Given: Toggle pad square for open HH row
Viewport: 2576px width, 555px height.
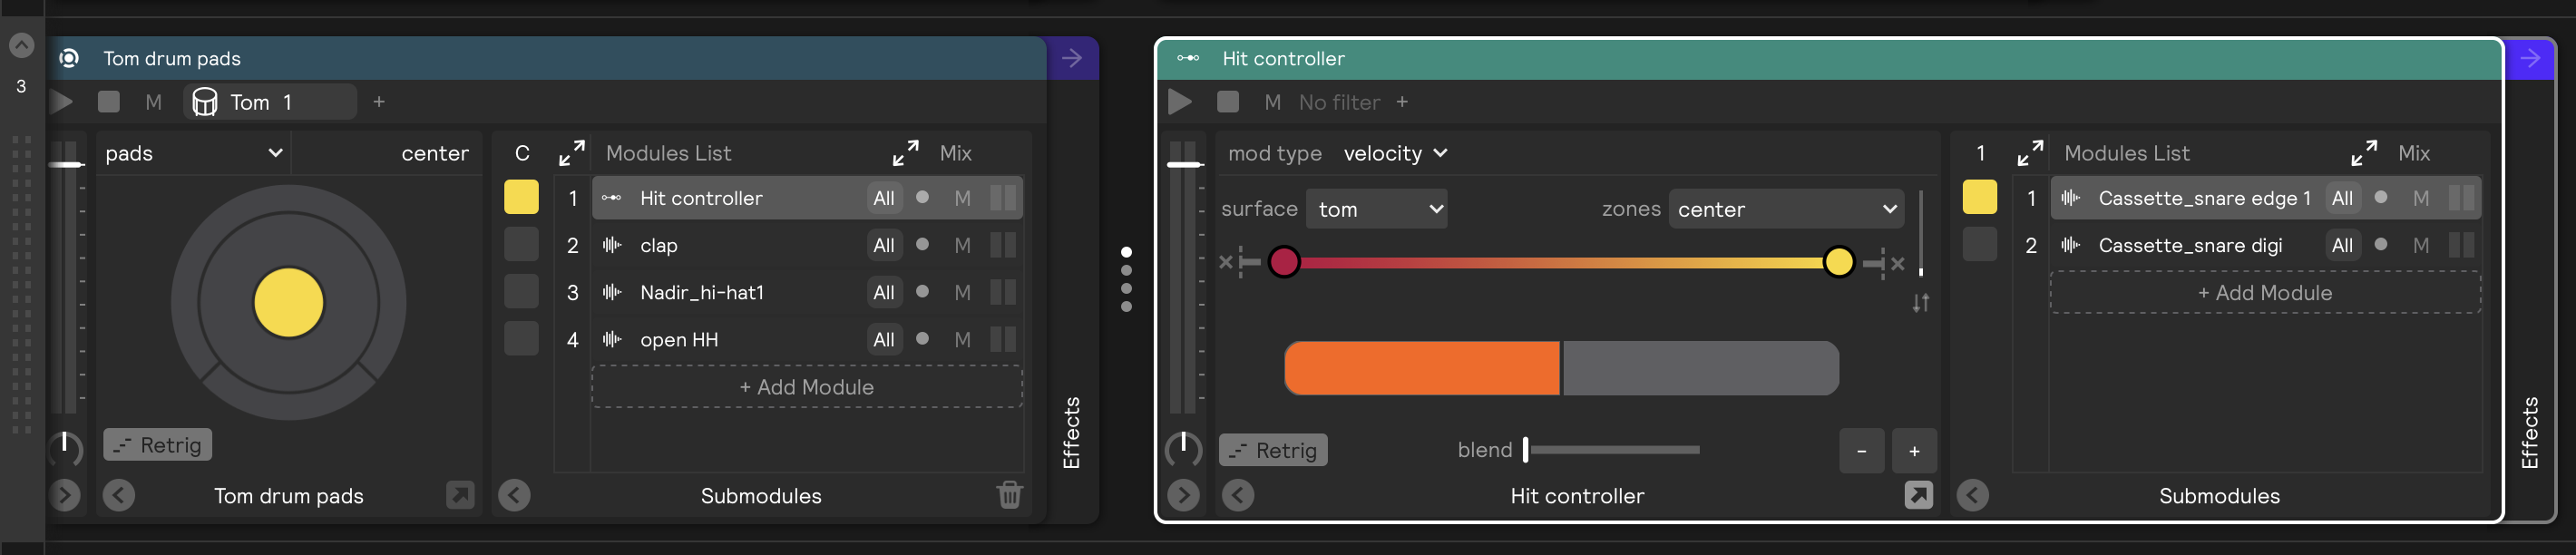Looking at the screenshot, I should (x=521, y=338).
